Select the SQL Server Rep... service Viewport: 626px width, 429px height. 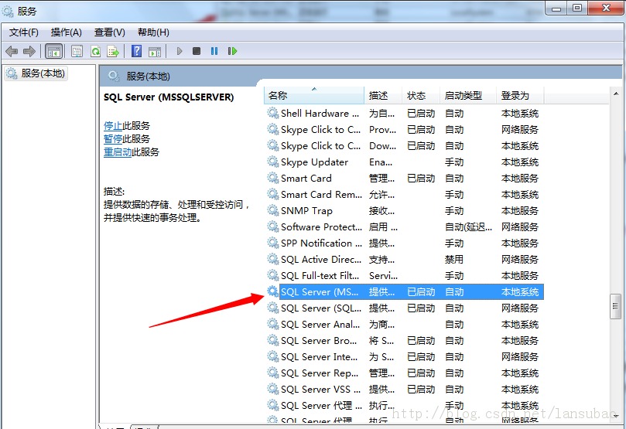[x=320, y=373]
